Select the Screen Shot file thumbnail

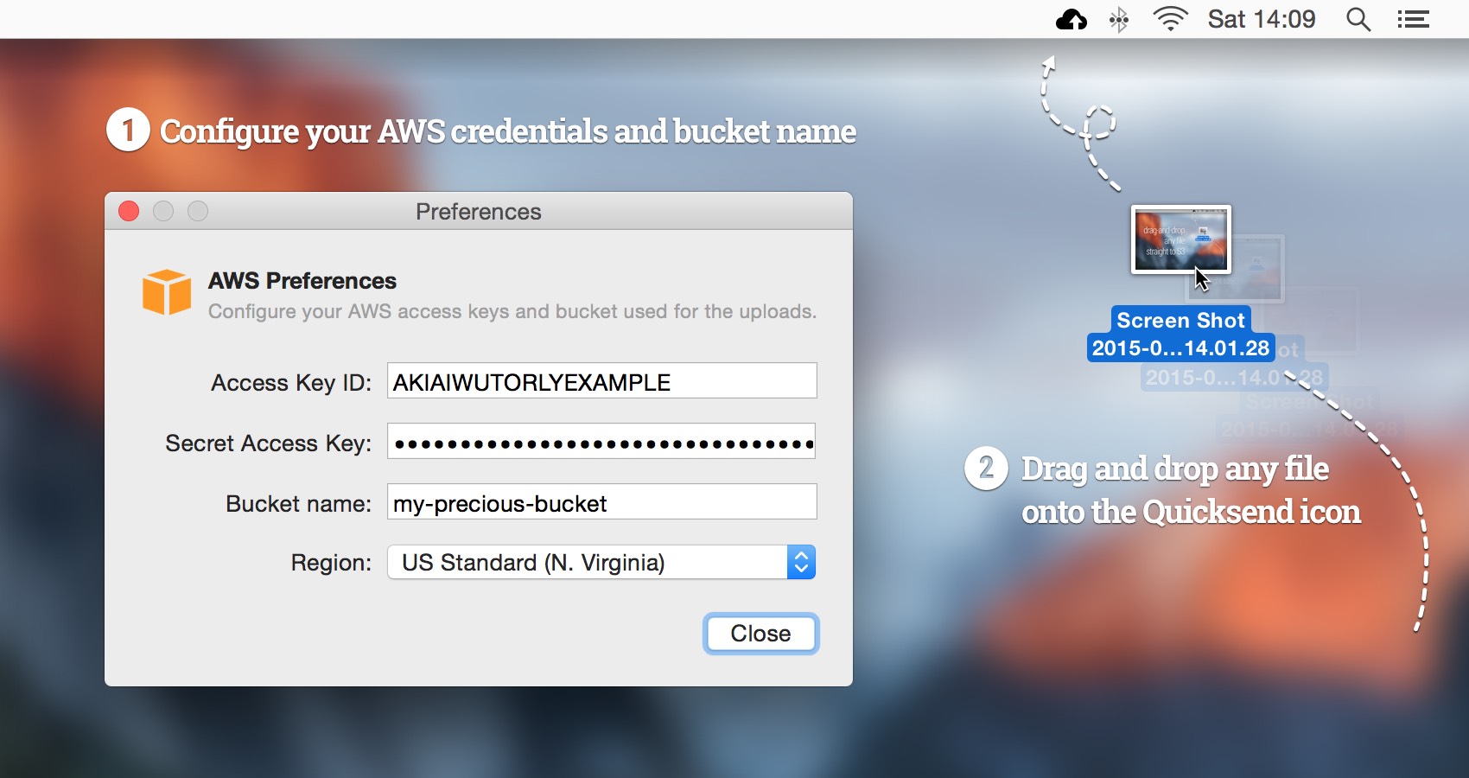tap(1180, 239)
